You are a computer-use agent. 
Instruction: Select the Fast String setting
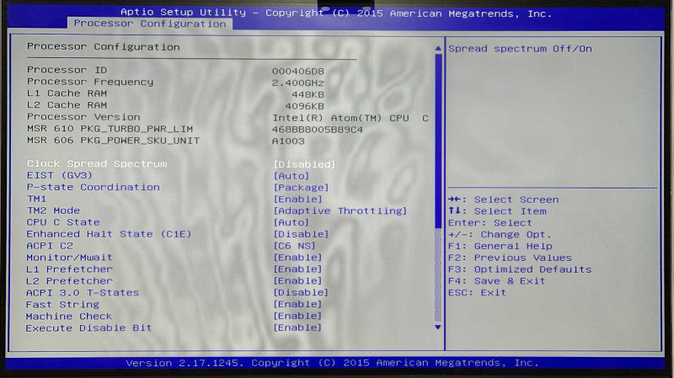(62, 304)
